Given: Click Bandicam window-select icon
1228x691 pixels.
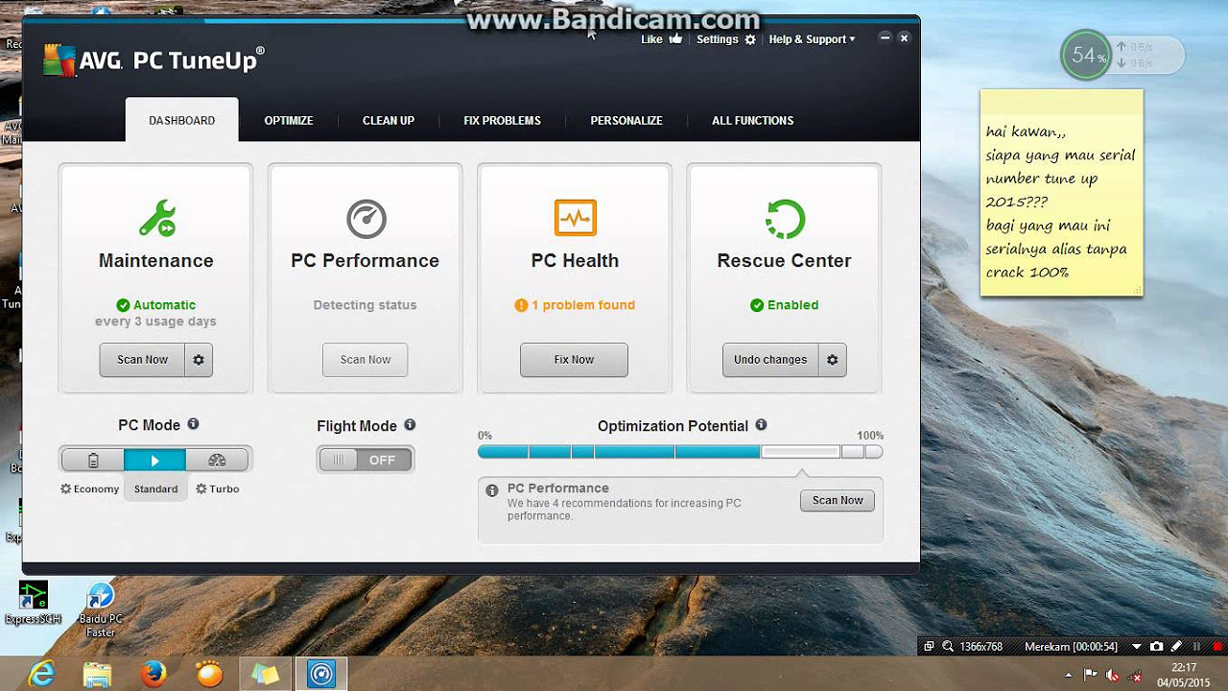Looking at the screenshot, I should [929, 647].
